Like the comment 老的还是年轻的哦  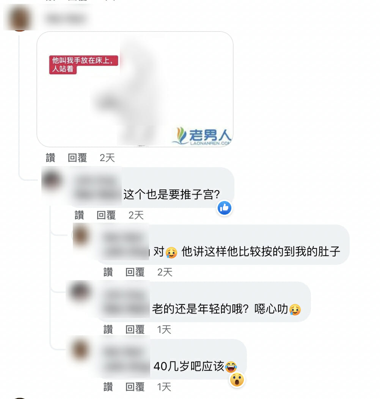click(x=108, y=329)
